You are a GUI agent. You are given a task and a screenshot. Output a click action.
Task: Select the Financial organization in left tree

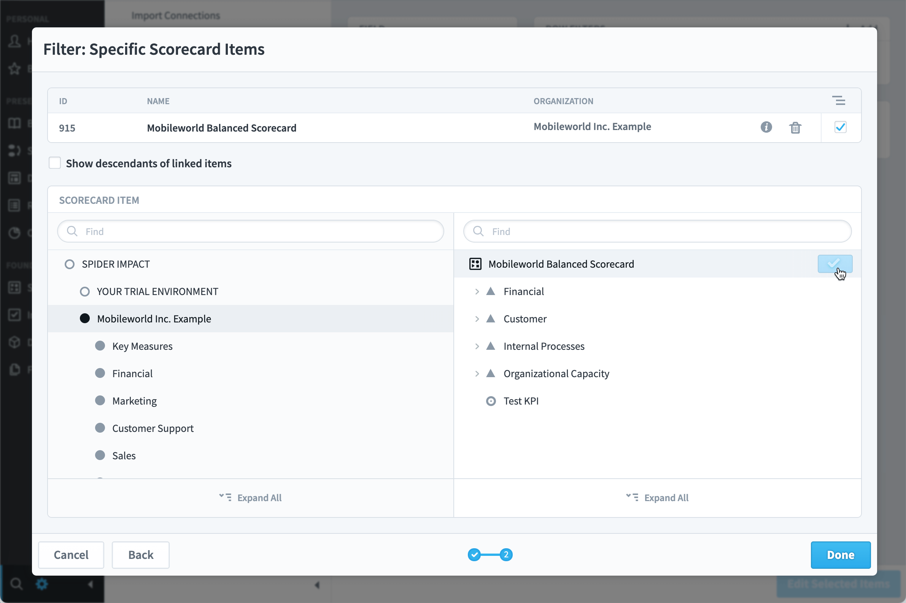click(132, 373)
